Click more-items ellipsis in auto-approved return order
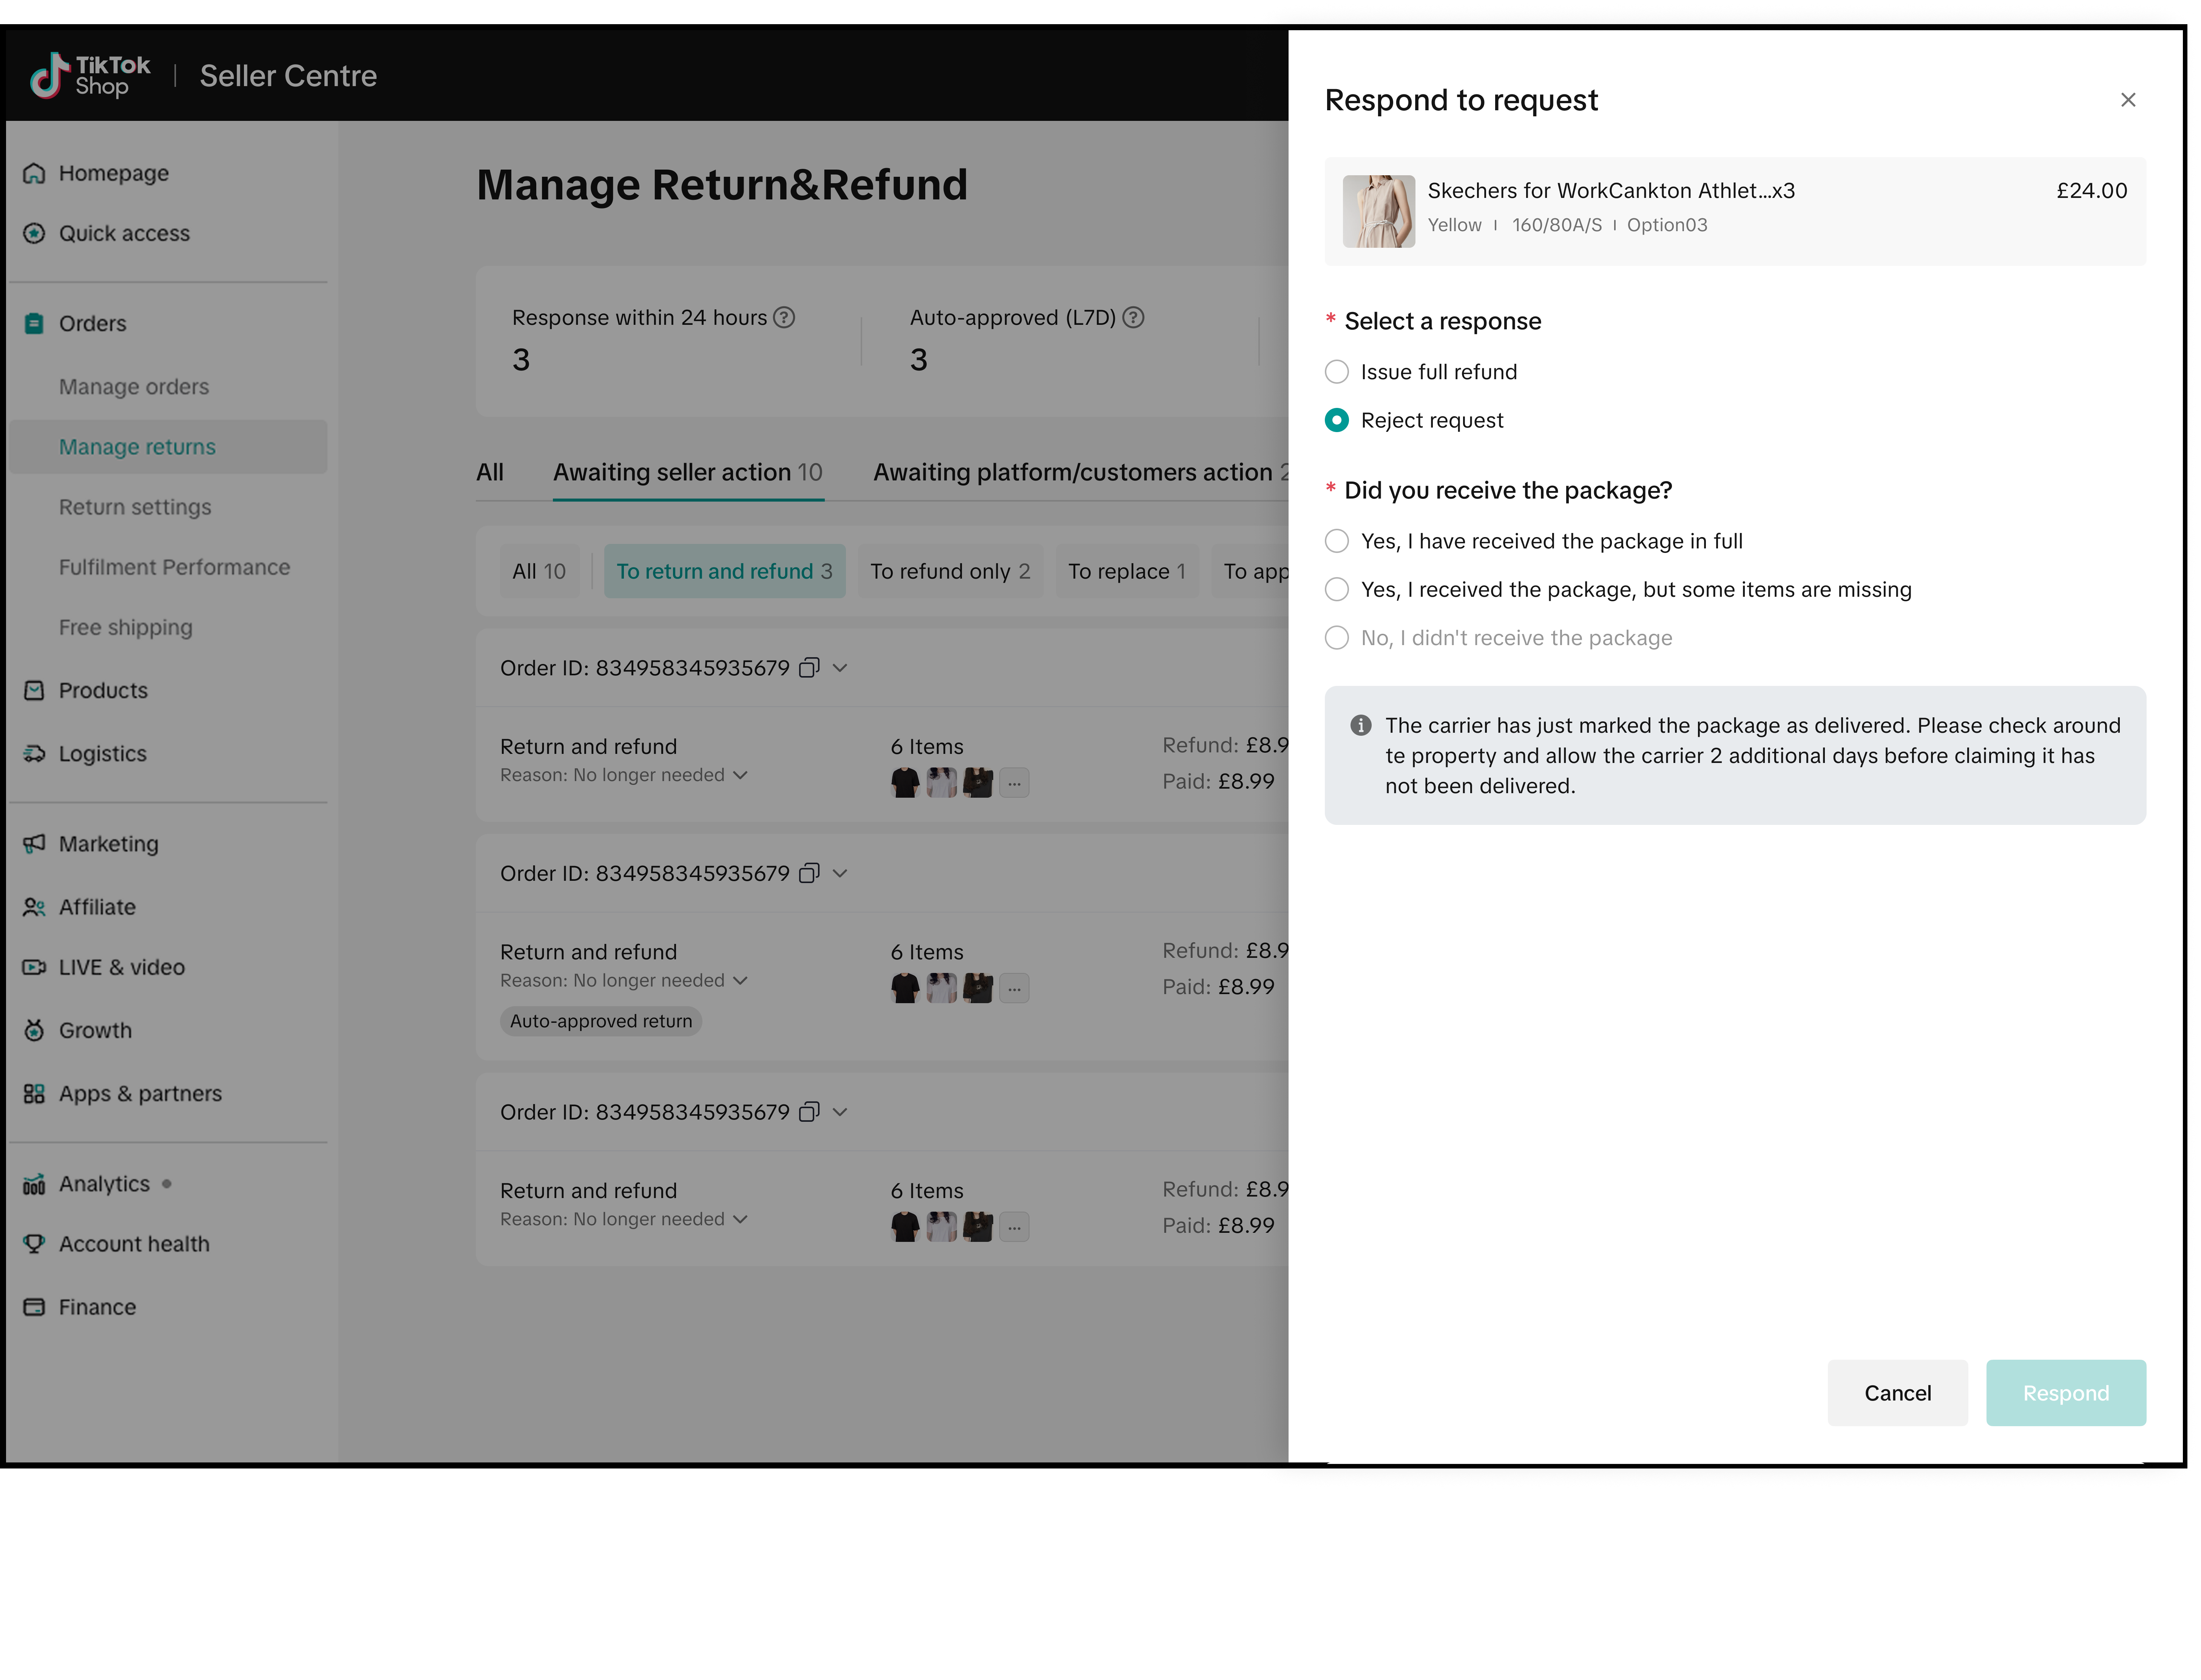The height and width of the screenshot is (1680, 2201). coord(1014,988)
